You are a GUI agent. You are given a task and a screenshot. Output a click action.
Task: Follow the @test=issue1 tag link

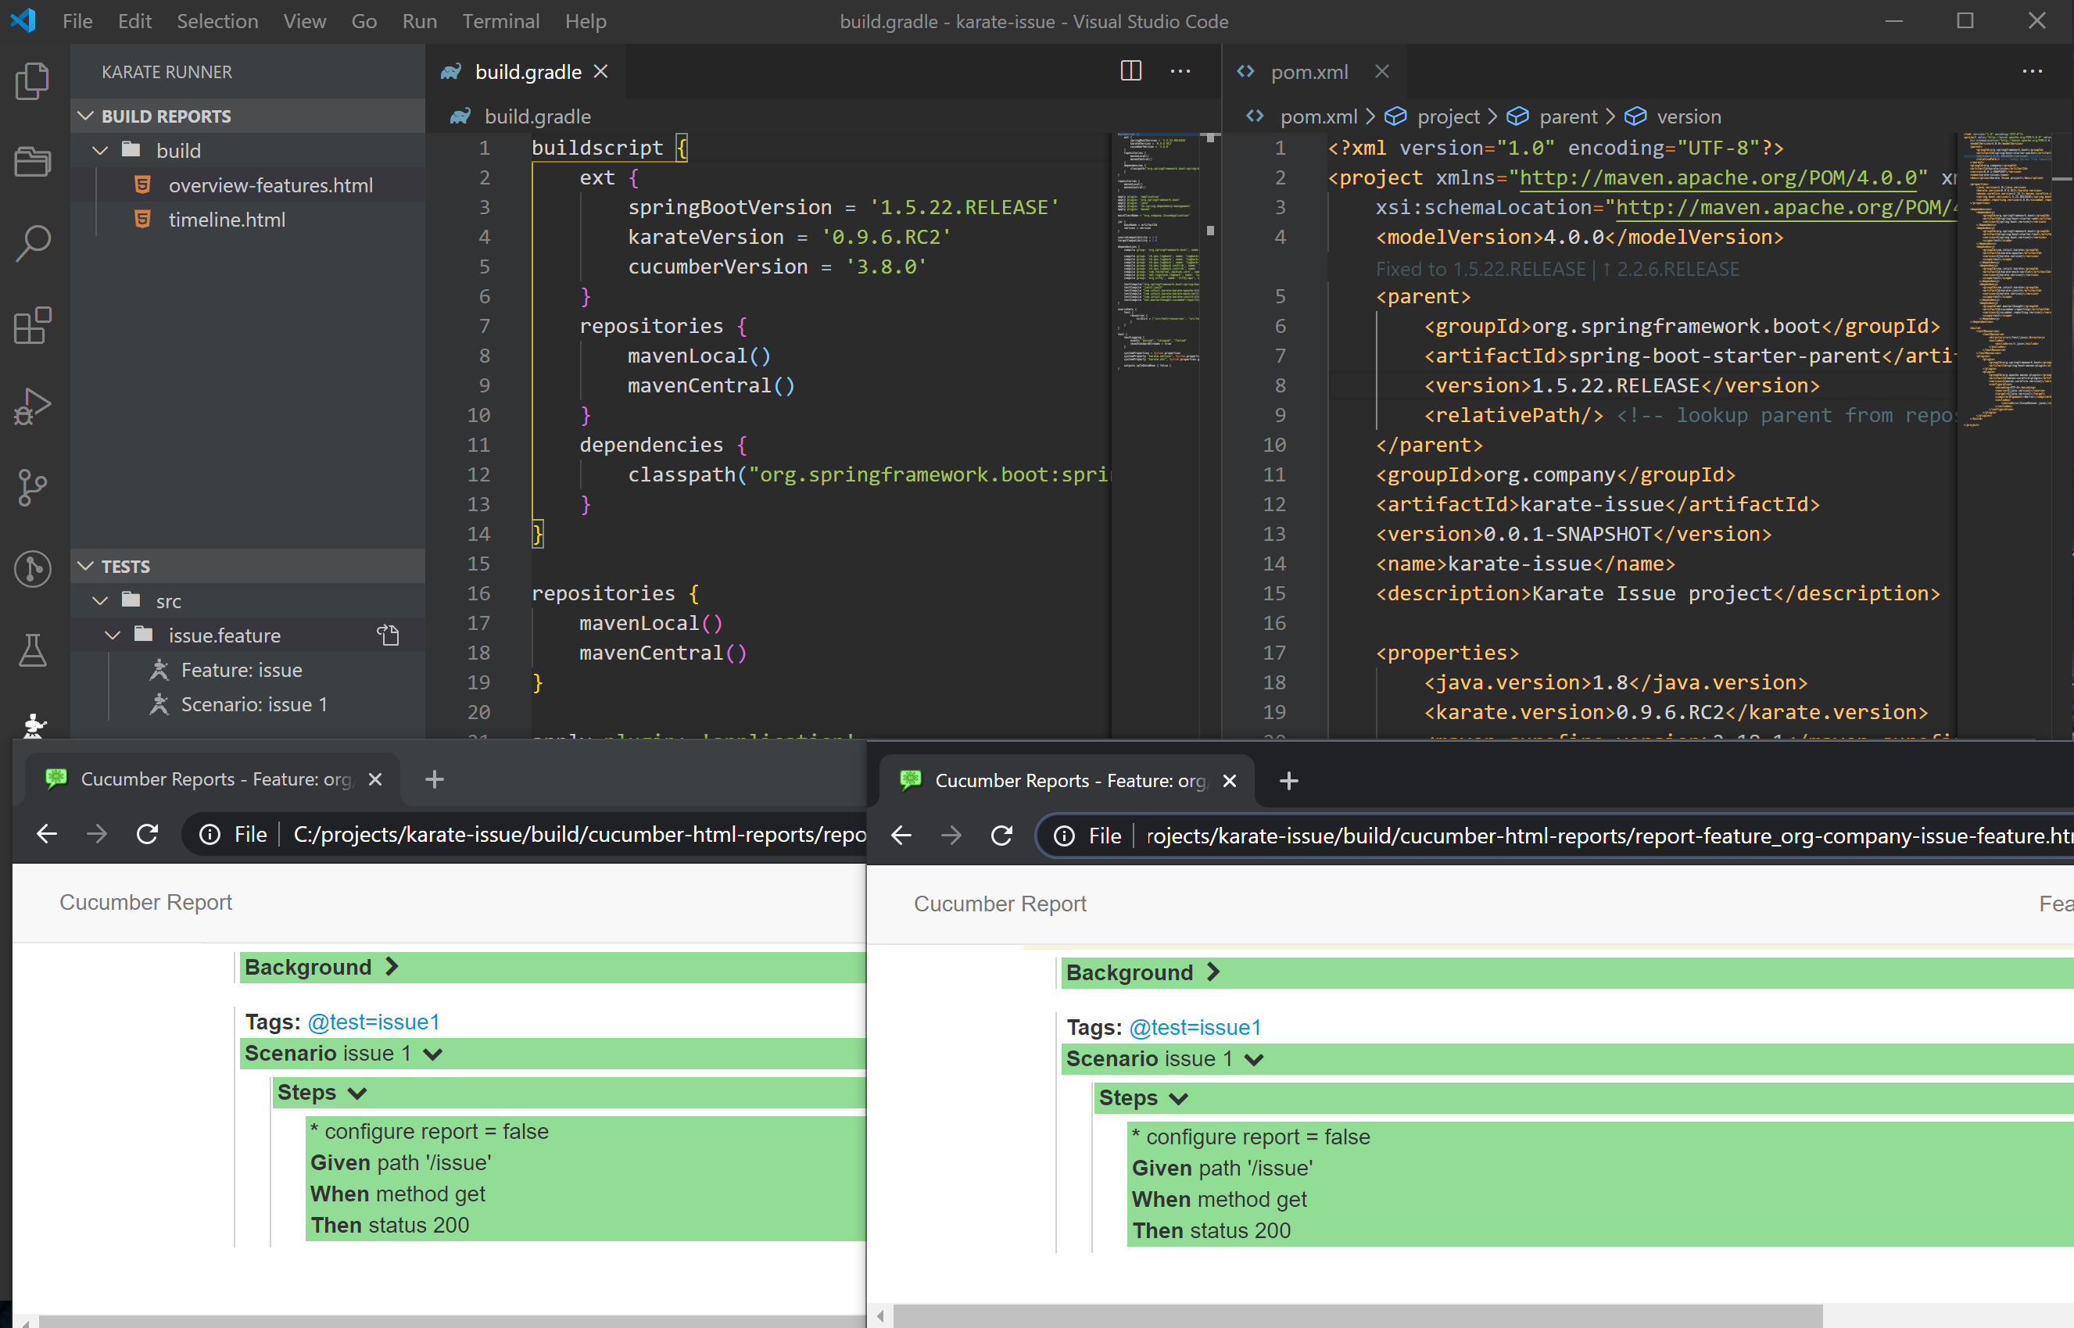click(373, 1021)
